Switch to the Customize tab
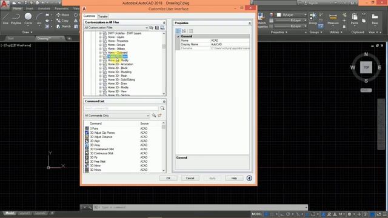The image size is (388, 218). coord(89,16)
